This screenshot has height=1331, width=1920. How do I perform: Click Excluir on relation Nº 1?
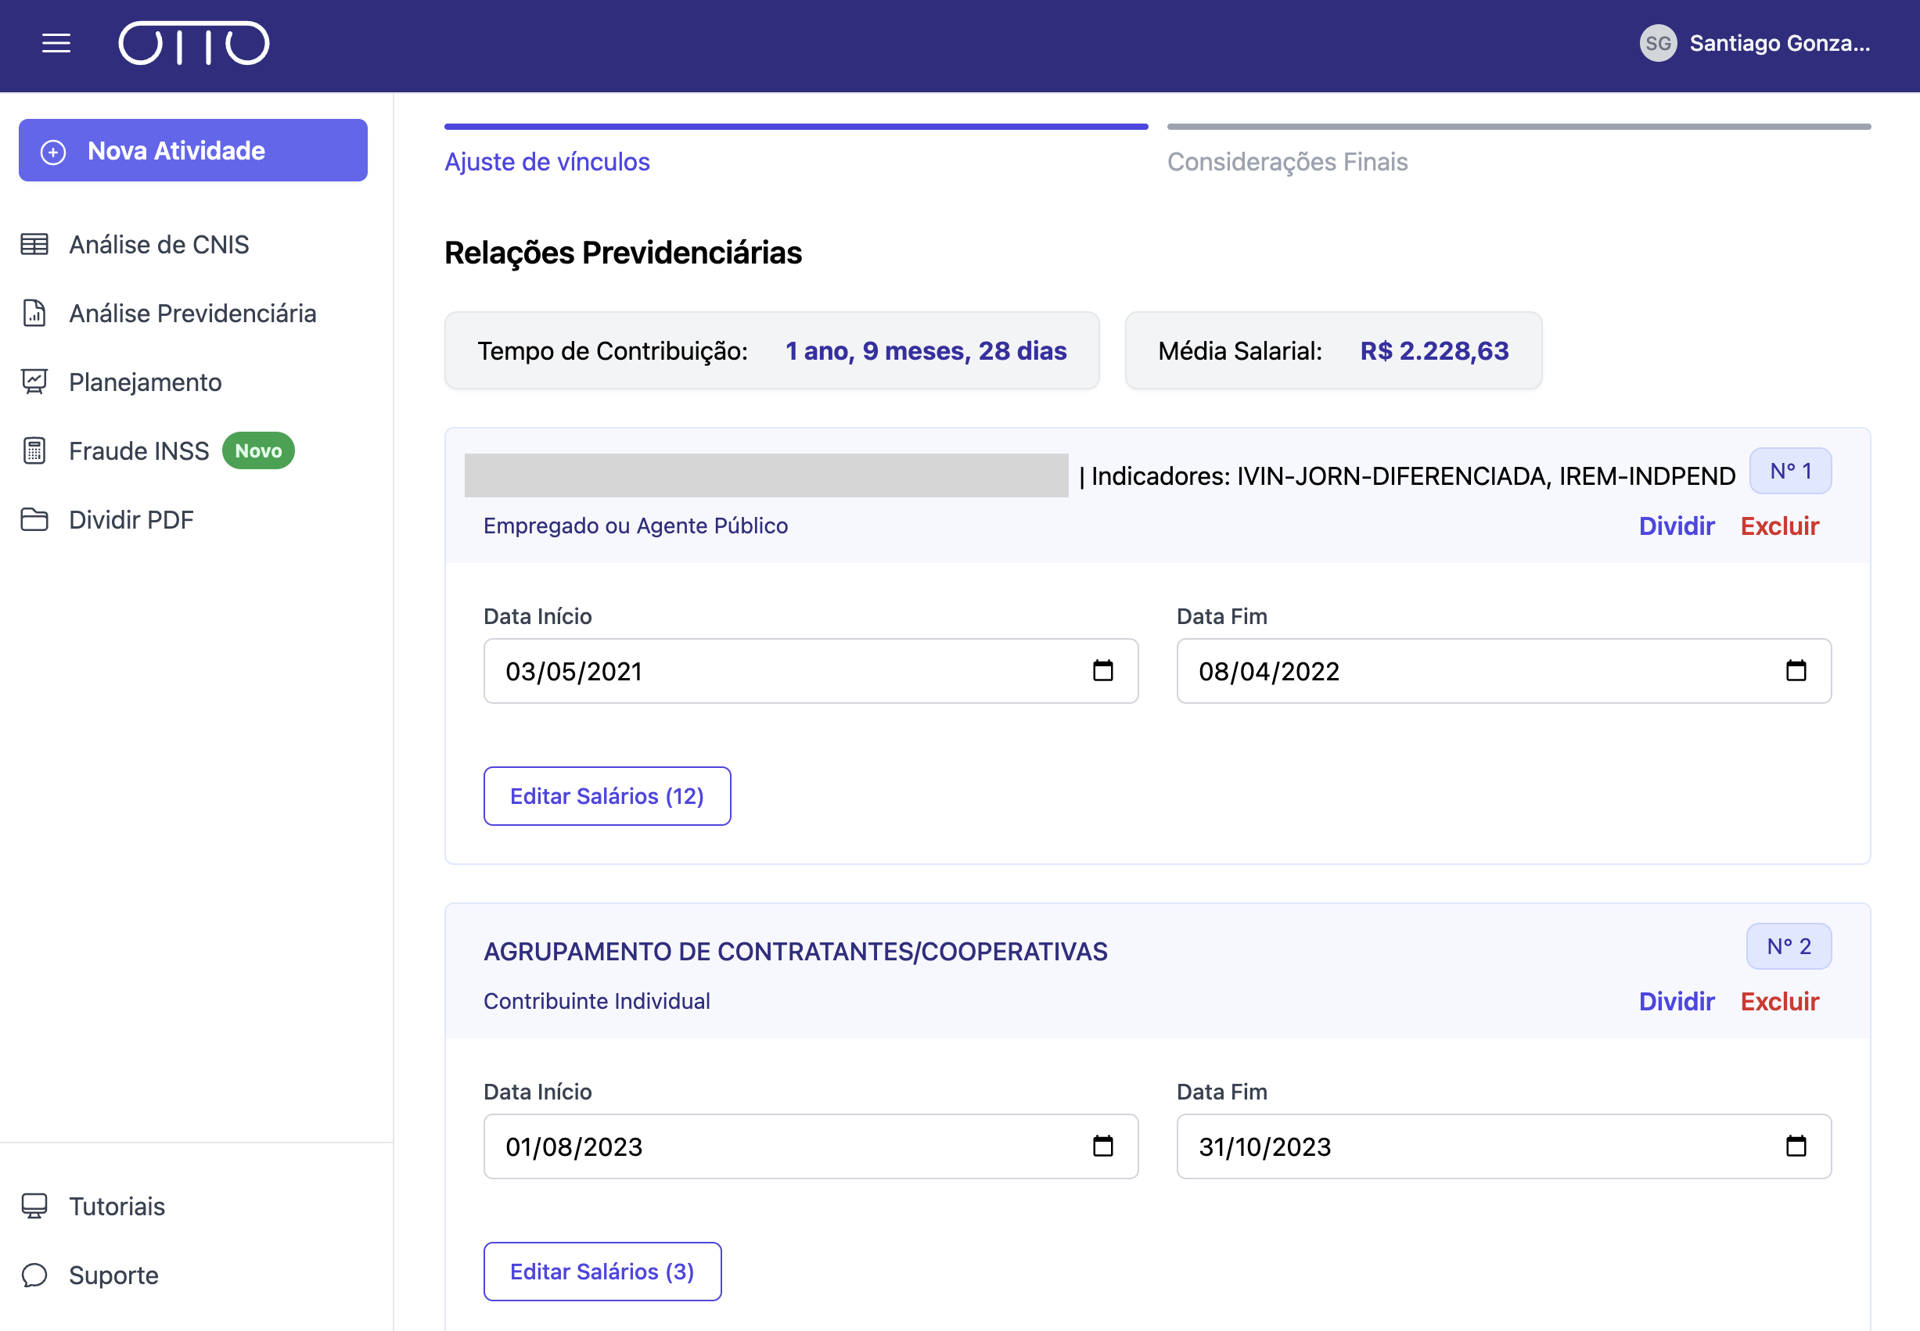click(1779, 526)
